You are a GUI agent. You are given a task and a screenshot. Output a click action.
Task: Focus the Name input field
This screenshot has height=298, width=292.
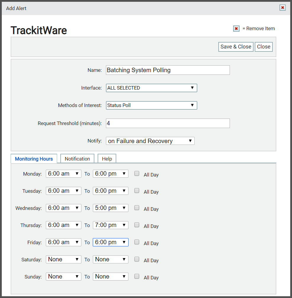(x=168, y=70)
